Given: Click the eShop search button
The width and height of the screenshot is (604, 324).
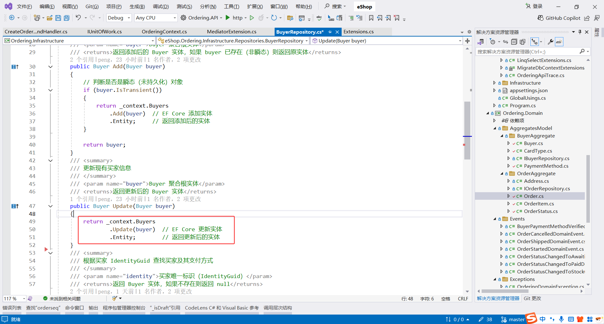Looking at the screenshot, I should point(364,6).
